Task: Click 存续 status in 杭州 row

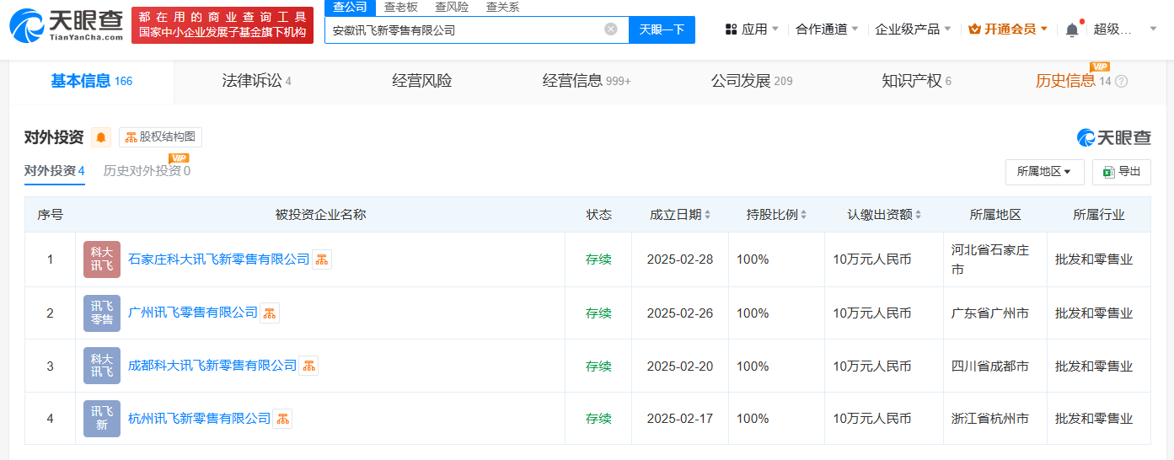Action: pos(598,419)
